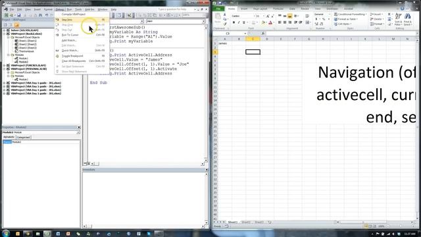Click Merge & Center icon in Excel
This screenshot has height=237, width=421.
point(307,22)
